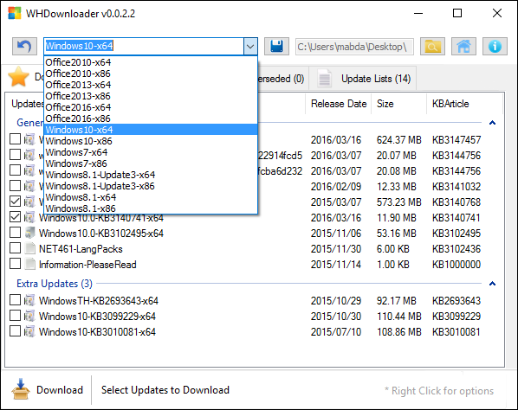The height and width of the screenshot is (410, 518).
Task: Click the Update Lists document icon
Action: (x=325, y=78)
